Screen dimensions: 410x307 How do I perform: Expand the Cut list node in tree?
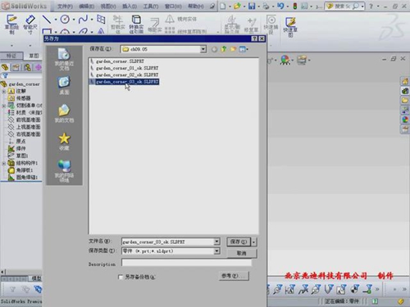coord(4,106)
